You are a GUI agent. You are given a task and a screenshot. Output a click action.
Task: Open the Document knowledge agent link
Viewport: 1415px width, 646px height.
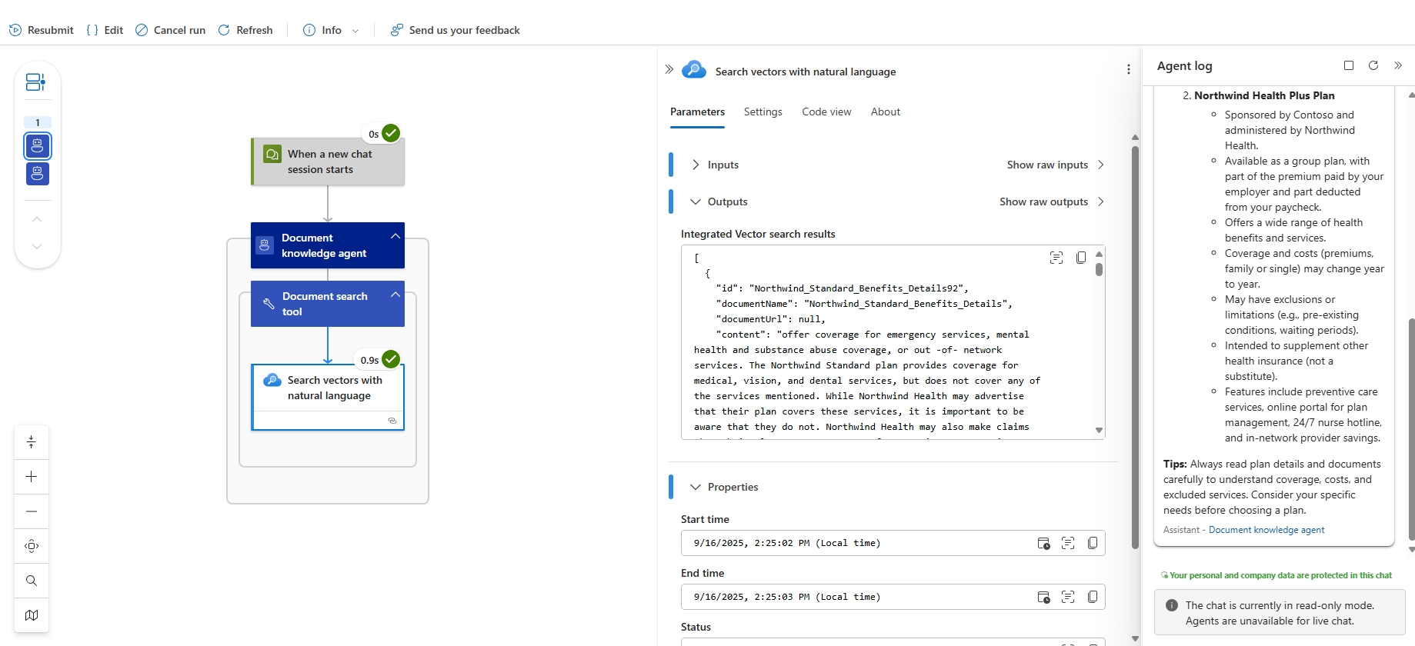pos(1266,530)
